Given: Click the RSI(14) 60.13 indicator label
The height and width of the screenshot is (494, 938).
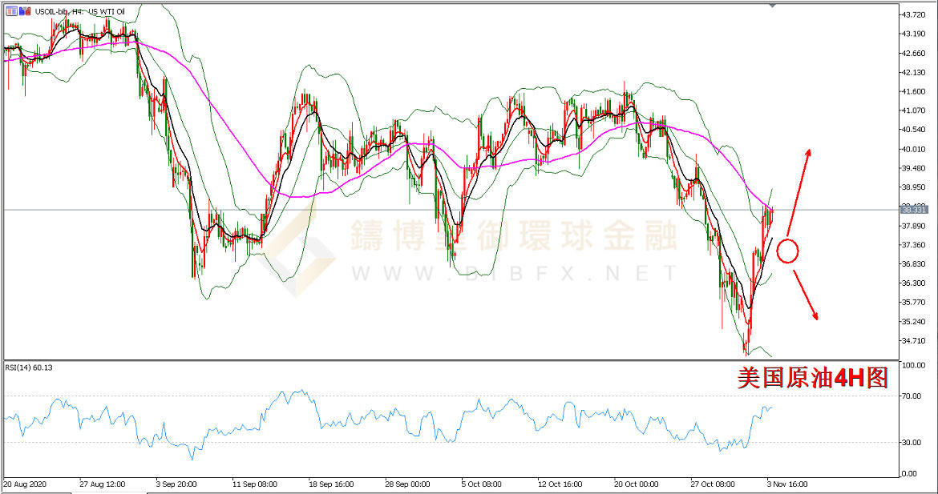Looking at the screenshot, I should (31, 367).
